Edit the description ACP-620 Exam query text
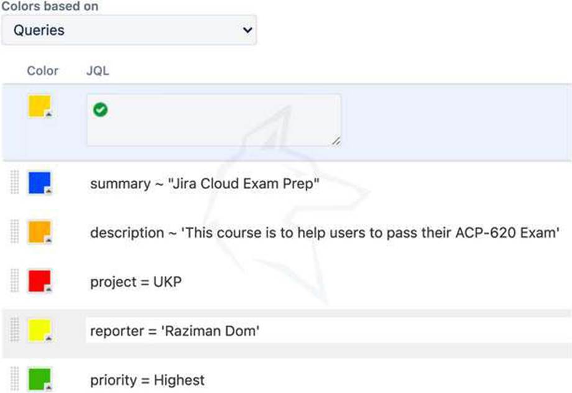Image resolution: width=572 pixels, height=393 pixels. pyautogui.click(x=325, y=233)
